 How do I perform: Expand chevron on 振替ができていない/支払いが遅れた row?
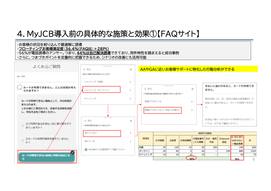pyautogui.click(x=192, y=110)
